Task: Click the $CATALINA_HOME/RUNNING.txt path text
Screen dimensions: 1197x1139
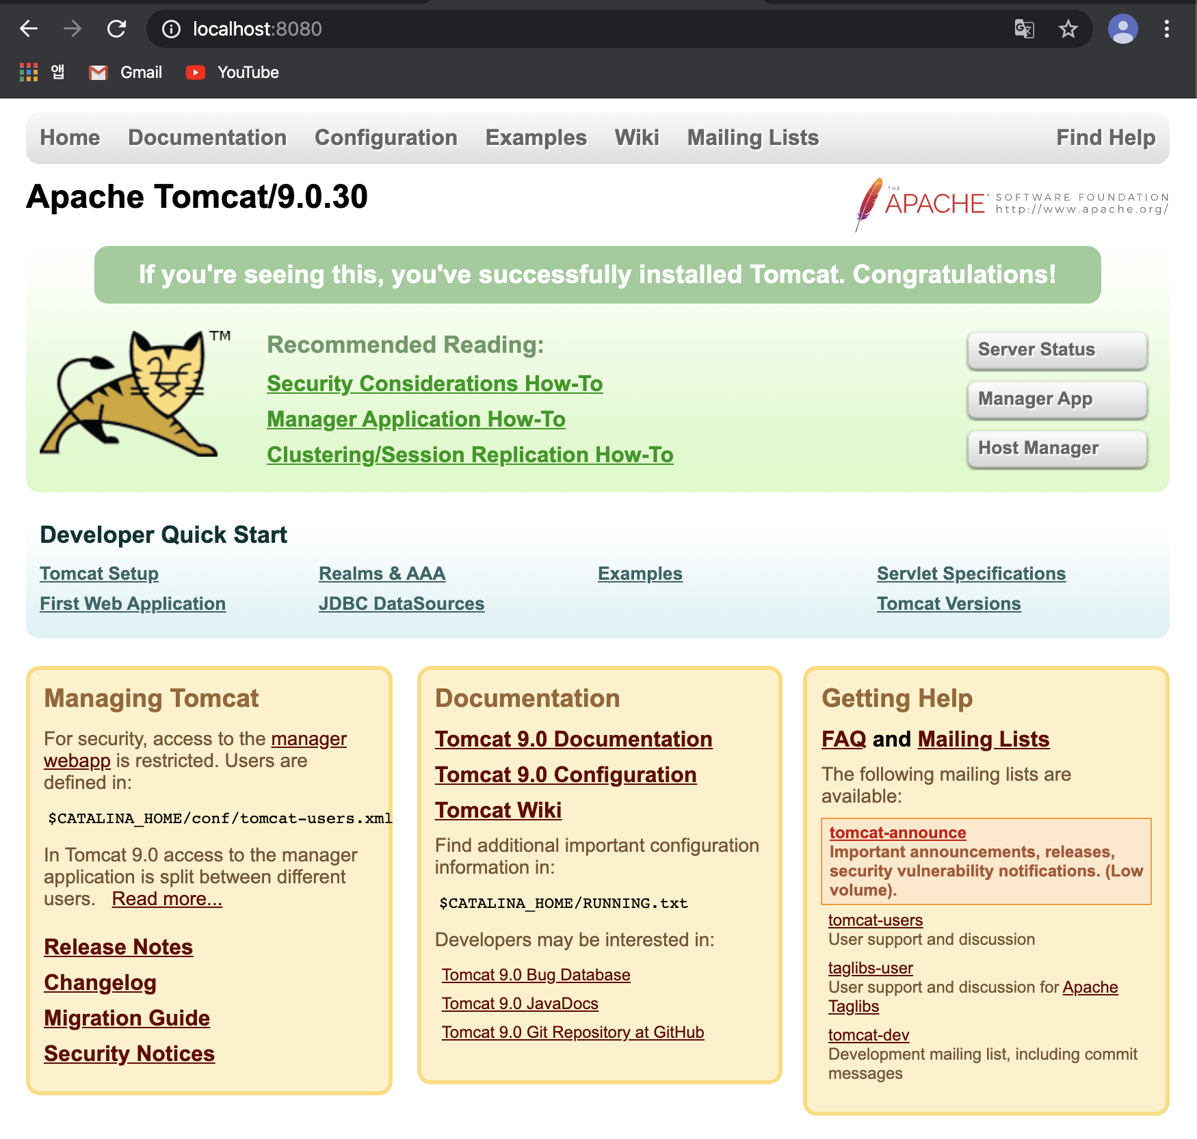Action: [563, 903]
